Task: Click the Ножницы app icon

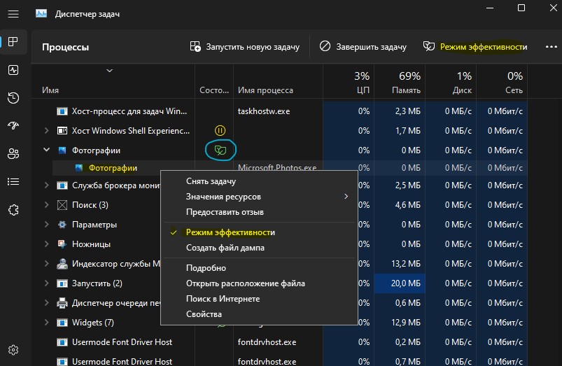Action: (x=62, y=244)
